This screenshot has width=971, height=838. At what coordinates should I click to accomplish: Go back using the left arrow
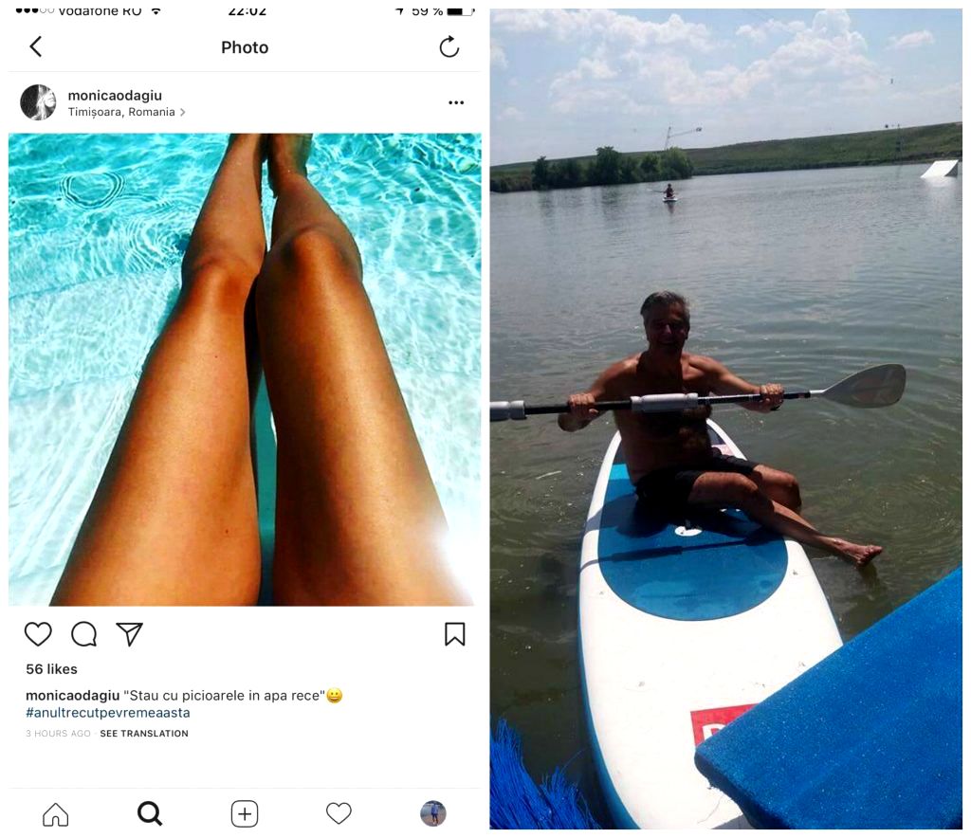pos(36,46)
